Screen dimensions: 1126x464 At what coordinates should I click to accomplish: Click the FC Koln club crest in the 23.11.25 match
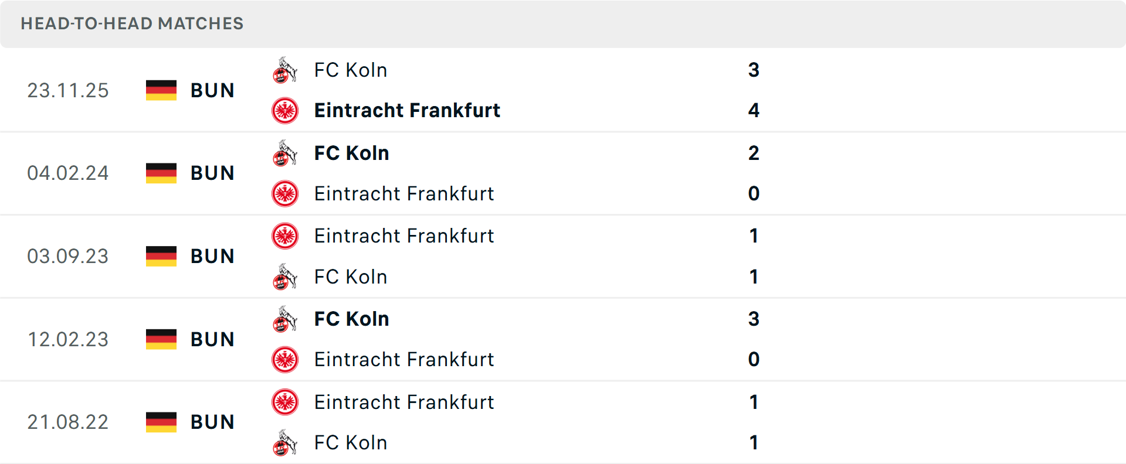(x=285, y=70)
